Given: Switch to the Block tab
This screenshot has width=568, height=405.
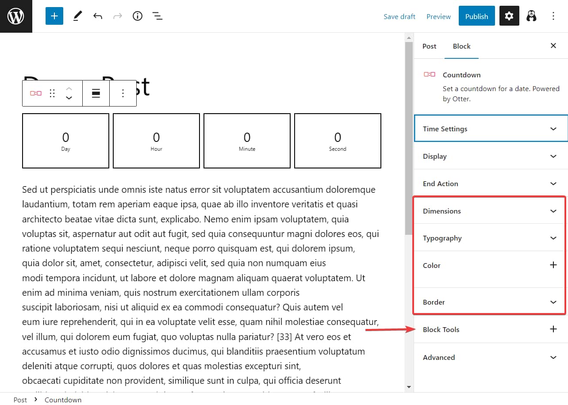Looking at the screenshot, I should (x=461, y=46).
